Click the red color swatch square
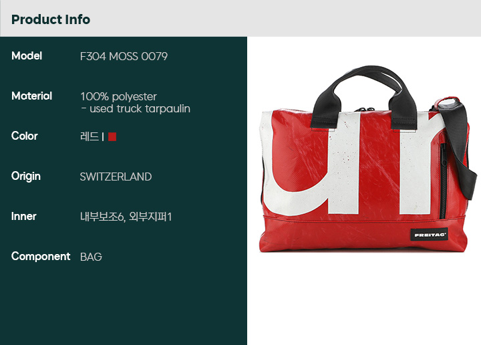 tap(112, 136)
